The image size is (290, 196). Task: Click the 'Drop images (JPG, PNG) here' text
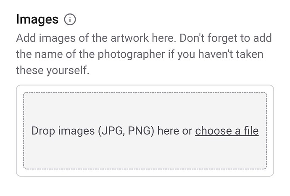[112, 131]
